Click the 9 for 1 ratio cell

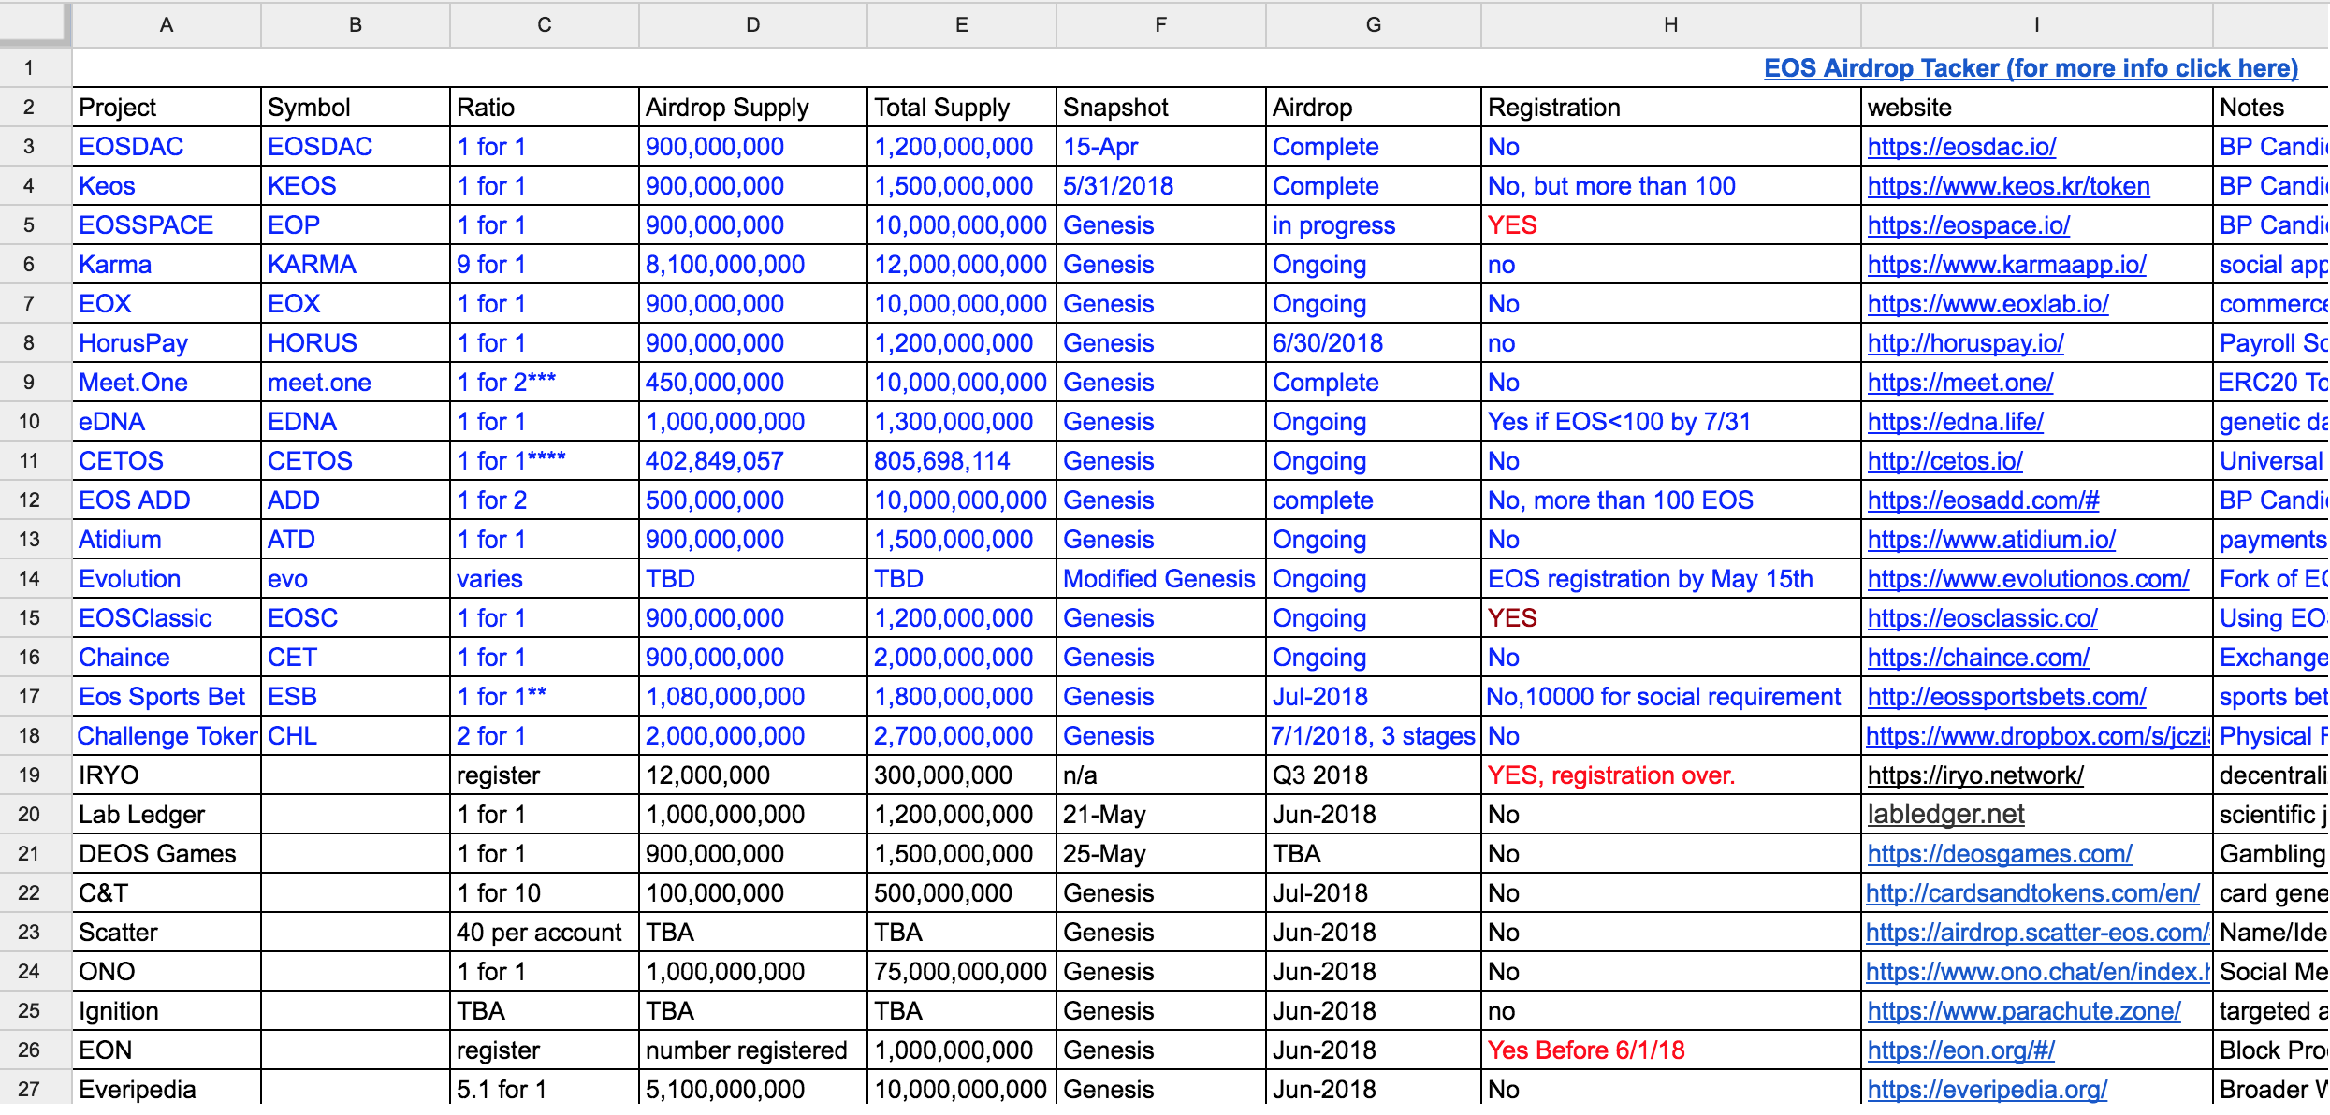545,265
